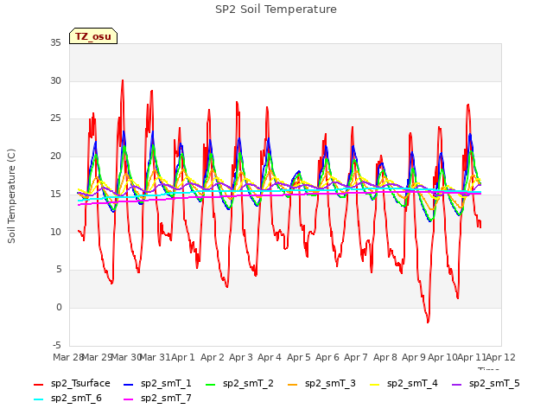Click the Apr 12 x-axis tick label

pos(500,357)
